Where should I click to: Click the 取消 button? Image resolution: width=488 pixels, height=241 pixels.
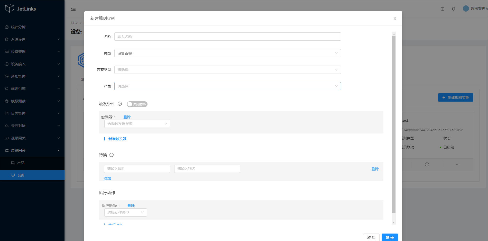point(371,237)
